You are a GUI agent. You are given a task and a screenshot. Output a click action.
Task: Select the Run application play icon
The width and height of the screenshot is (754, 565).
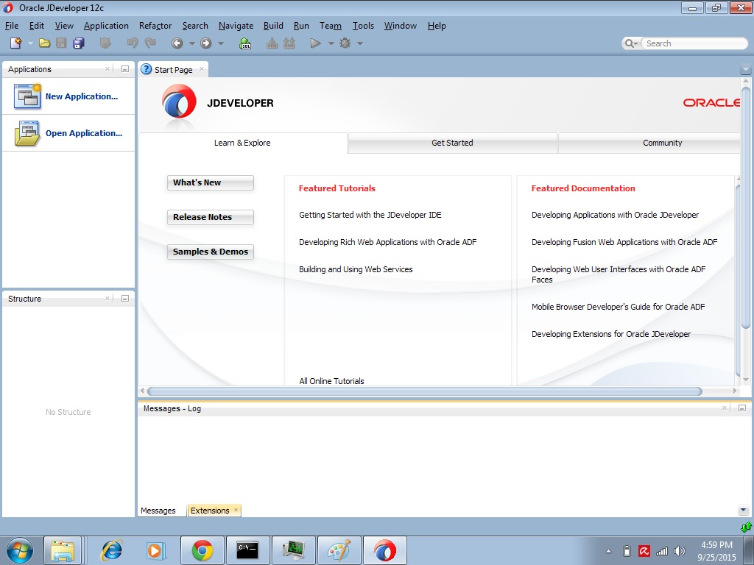(316, 43)
